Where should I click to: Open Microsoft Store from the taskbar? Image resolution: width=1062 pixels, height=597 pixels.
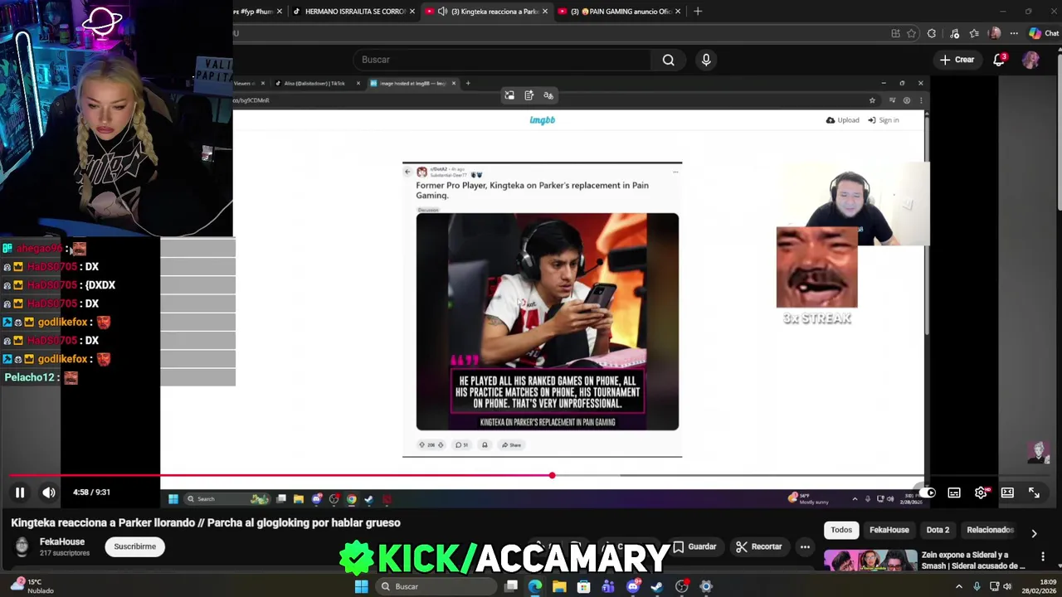click(584, 586)
